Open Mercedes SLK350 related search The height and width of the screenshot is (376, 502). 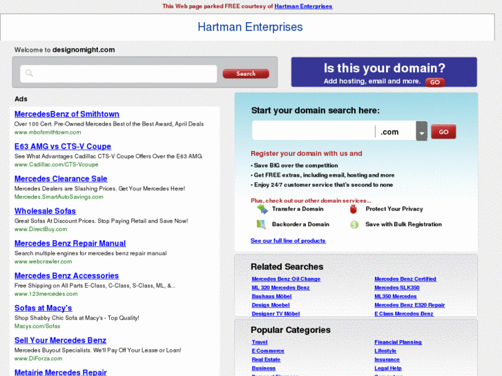pos(397,288)
